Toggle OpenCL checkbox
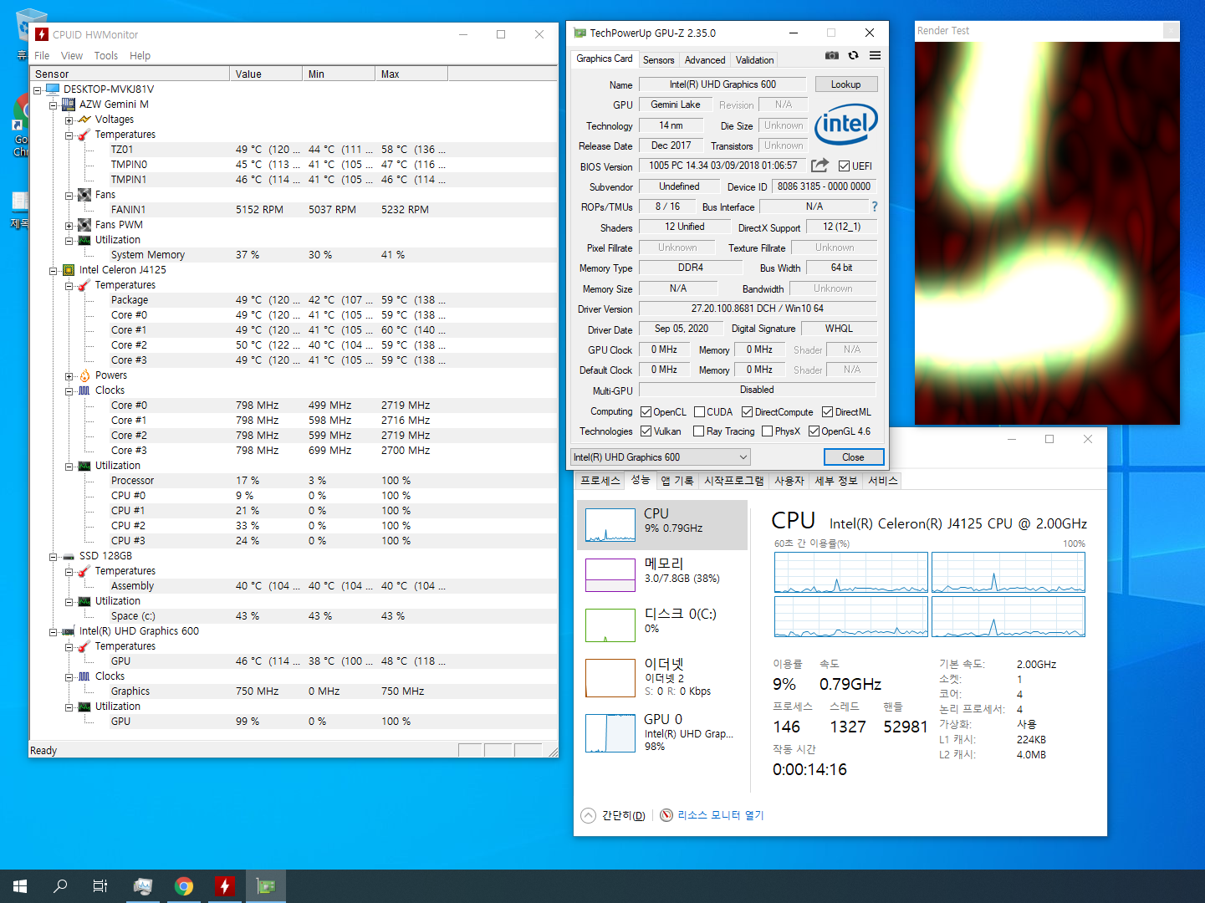 pyautogui.click(x=646, y=411)
